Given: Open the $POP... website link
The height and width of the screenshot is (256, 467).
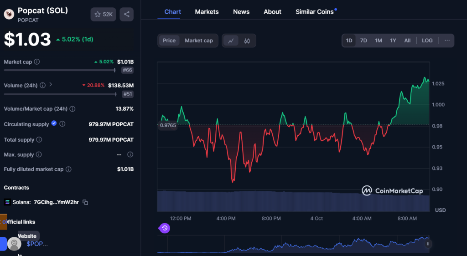Looking at the screenshot, I should pos(37,244).
